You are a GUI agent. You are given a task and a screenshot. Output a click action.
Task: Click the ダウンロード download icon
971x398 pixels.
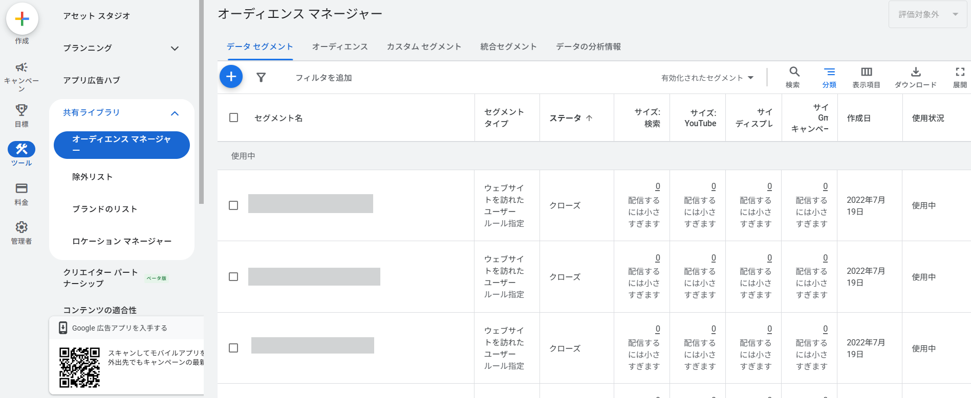915,77
